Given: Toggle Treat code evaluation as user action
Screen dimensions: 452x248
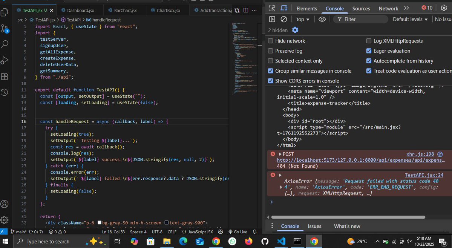Looking at the screenshot, I should [369, 71].
